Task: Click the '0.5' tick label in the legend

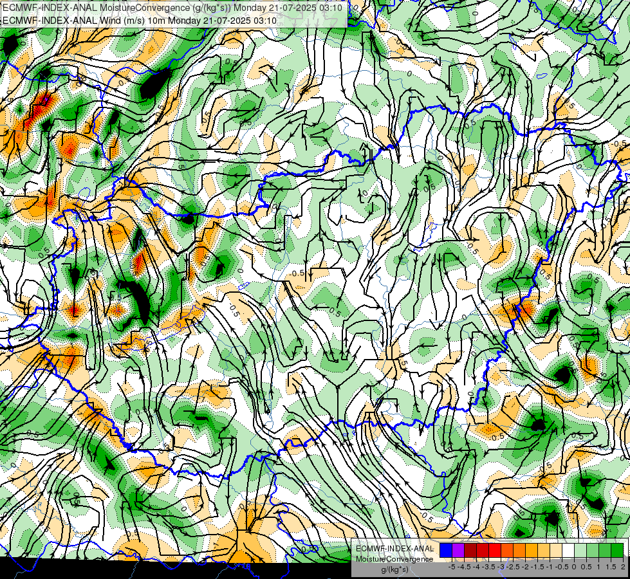Action: tap(587, 567)
